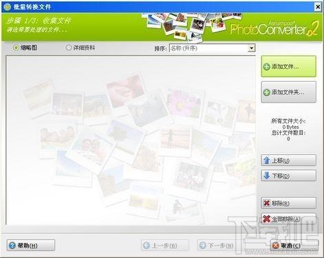Close the 批量转换文件 window

(x=318, y=7)
